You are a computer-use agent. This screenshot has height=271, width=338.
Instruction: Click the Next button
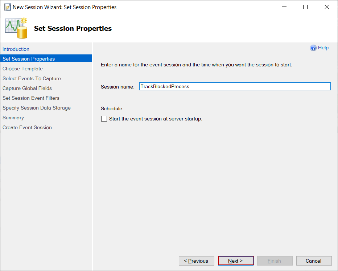pyautogui.click(x=236, y=261)
